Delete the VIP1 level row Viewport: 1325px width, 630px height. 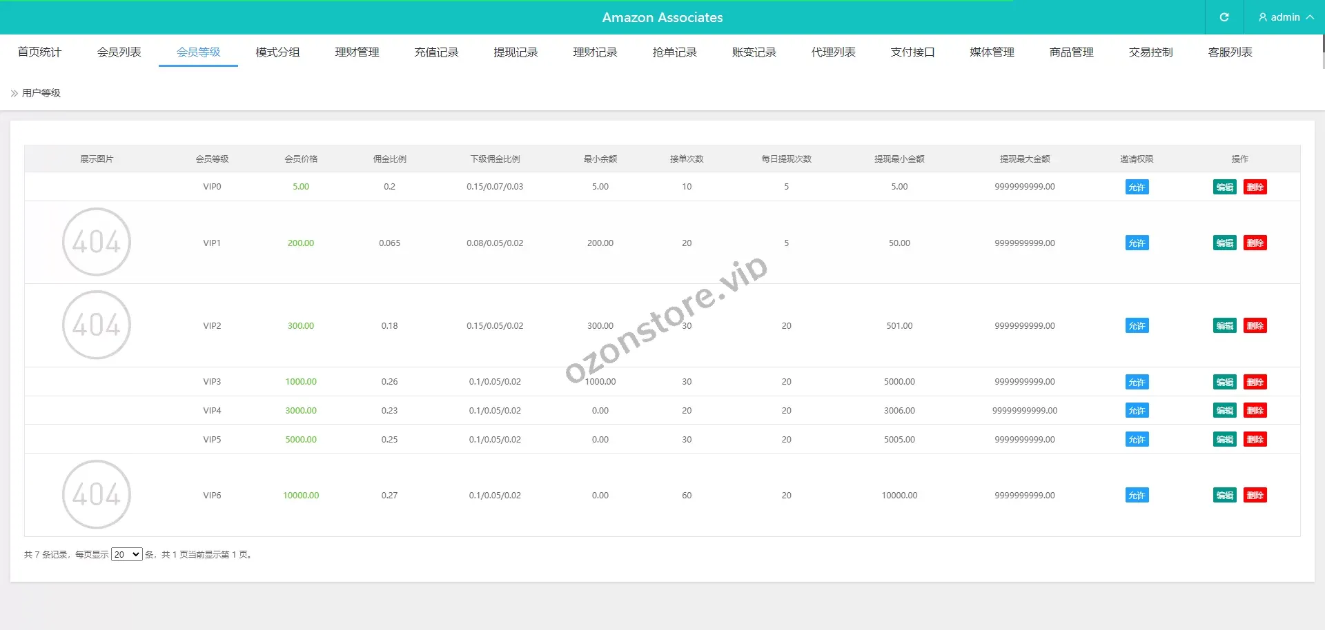point(1255,243)
